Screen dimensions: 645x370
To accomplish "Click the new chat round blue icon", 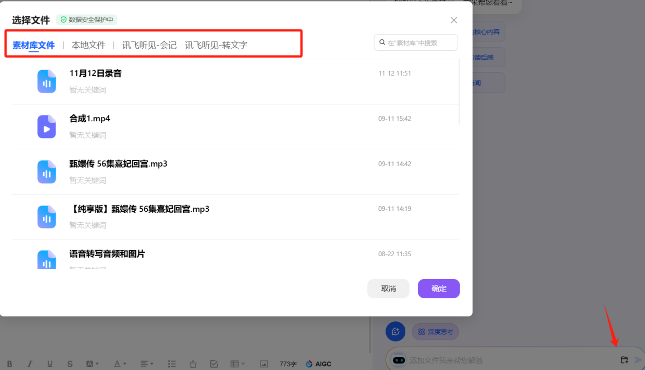I will (x=396, y=332).
